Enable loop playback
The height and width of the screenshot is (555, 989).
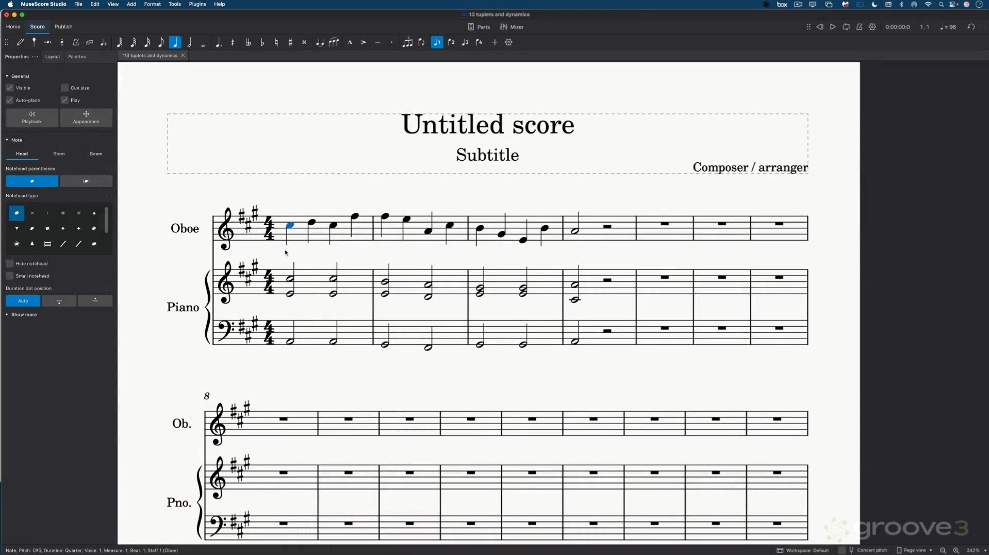[x=846, y=27]
